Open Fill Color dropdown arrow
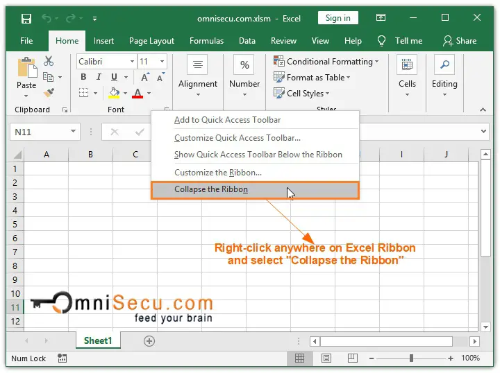 coord(125,93)
